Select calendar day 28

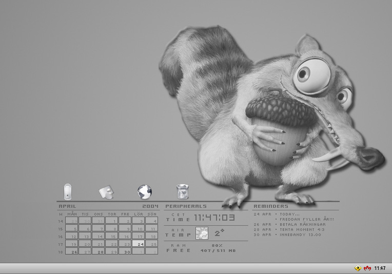coord(98,251)
